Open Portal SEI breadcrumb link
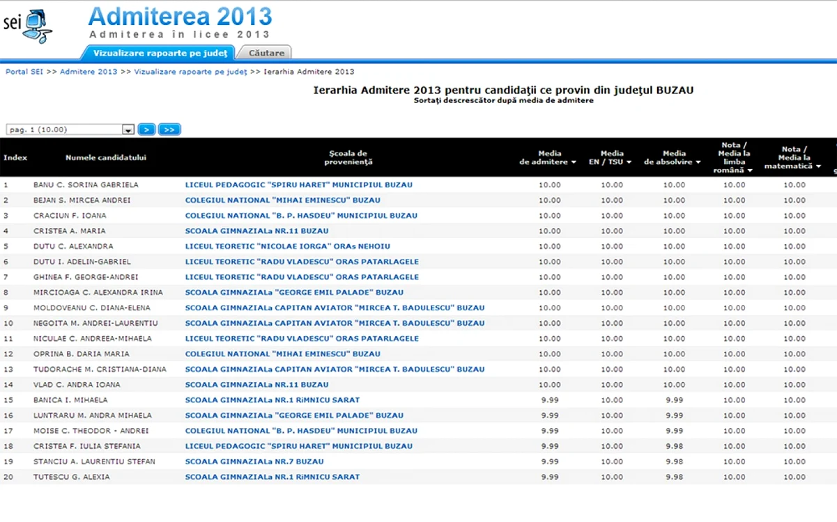The width and height of the screenshot is (837, 522). pyautogui.click(x=24, y=72)
